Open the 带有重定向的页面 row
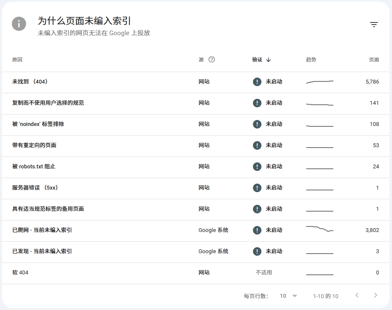The width and height of the screenshot is (392, 310). (196, 146)
